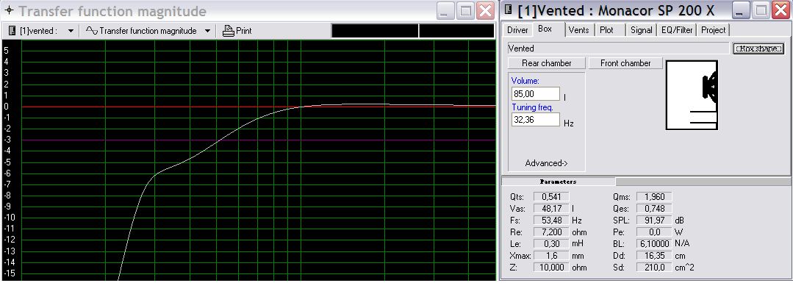Click the Vas value 48,17
Image resolution: width=793 pixels, height=294 pixels.
552,208
